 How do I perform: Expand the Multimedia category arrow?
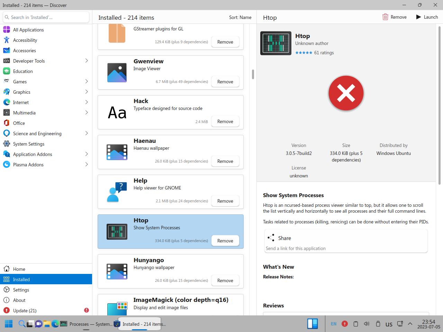(87, 113)
